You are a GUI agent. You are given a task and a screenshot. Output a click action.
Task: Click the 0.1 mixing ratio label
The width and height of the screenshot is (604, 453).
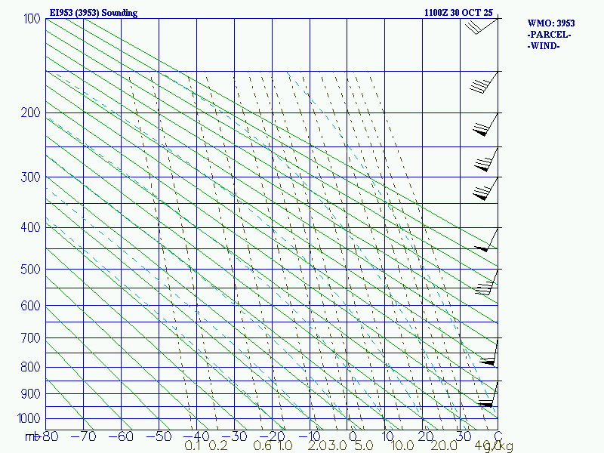click(x=193, y=445)
